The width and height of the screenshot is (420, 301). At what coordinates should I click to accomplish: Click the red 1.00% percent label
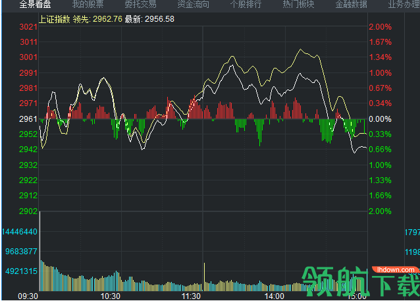coord(380,73)
